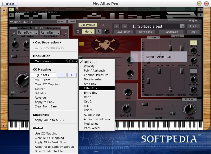Click the amp envelope sustain slider
211x154 pixels.
tap(170, 48)
